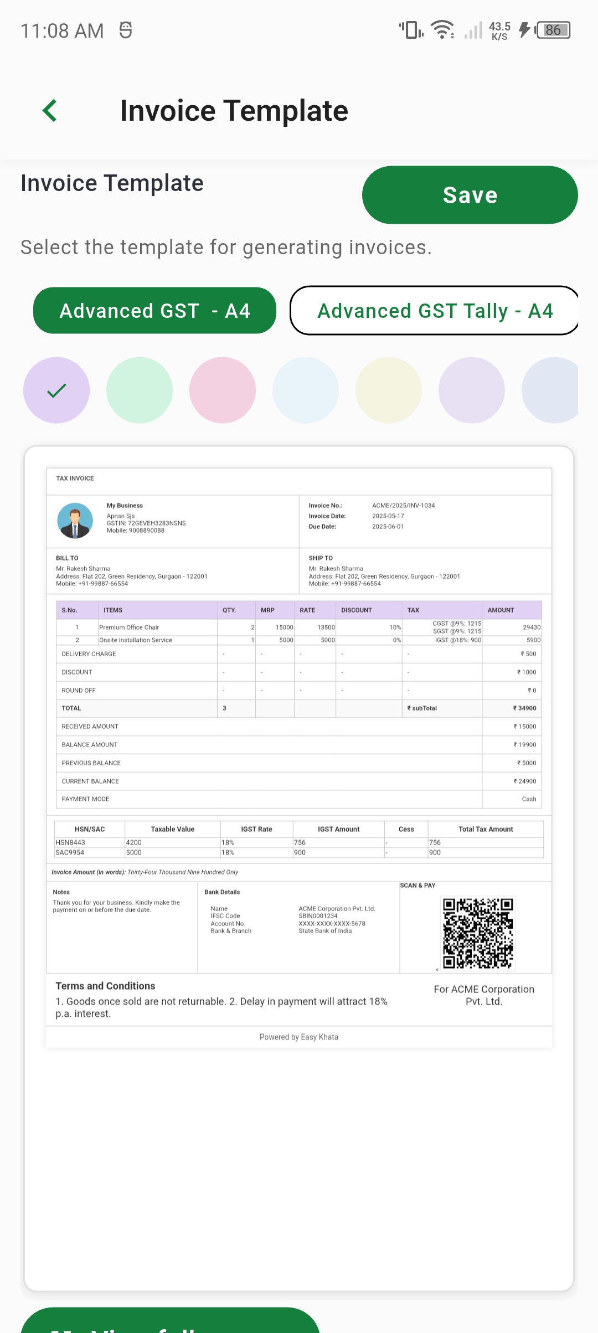Screen dimensions: 598x1333
Task: Choose the partially visible periwinkle swatch
Action: pos(550,390)
